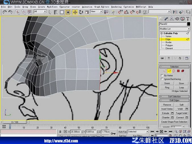Select the red Polygon sub-object icon

click(178, 71)
